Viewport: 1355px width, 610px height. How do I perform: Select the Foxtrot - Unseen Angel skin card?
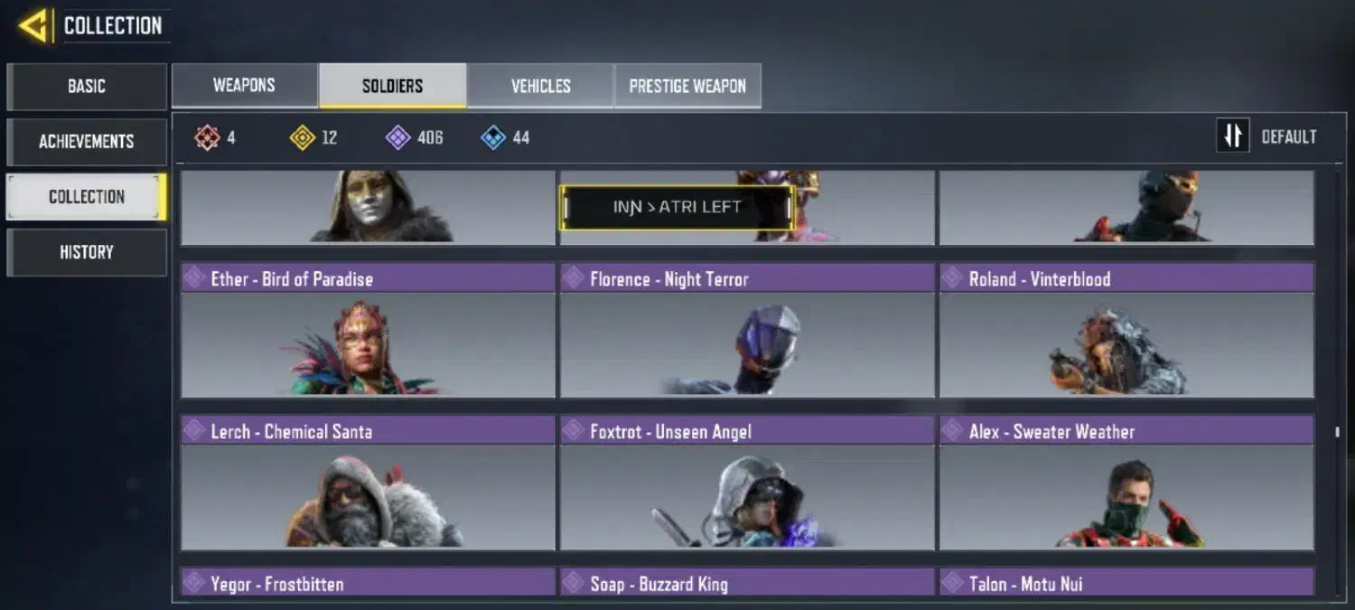pos(747,483)
